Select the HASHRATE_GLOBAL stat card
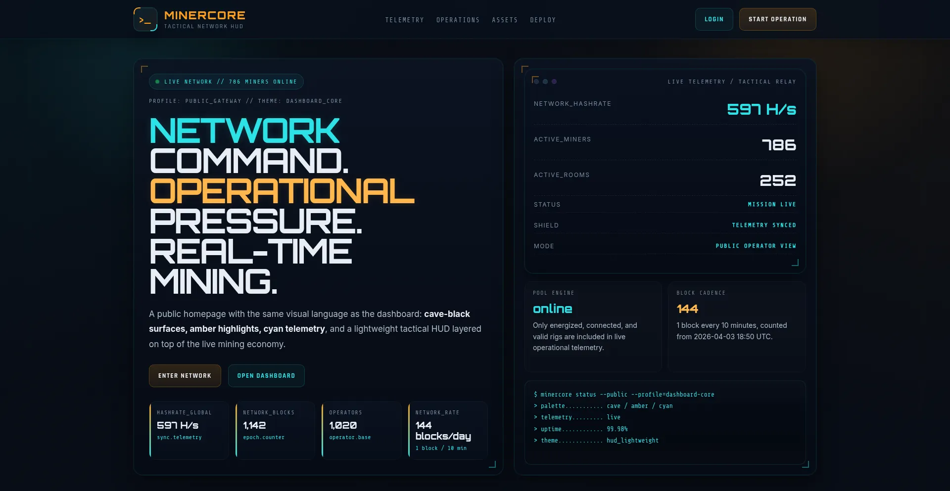950x491 pixels. point(189,430)
